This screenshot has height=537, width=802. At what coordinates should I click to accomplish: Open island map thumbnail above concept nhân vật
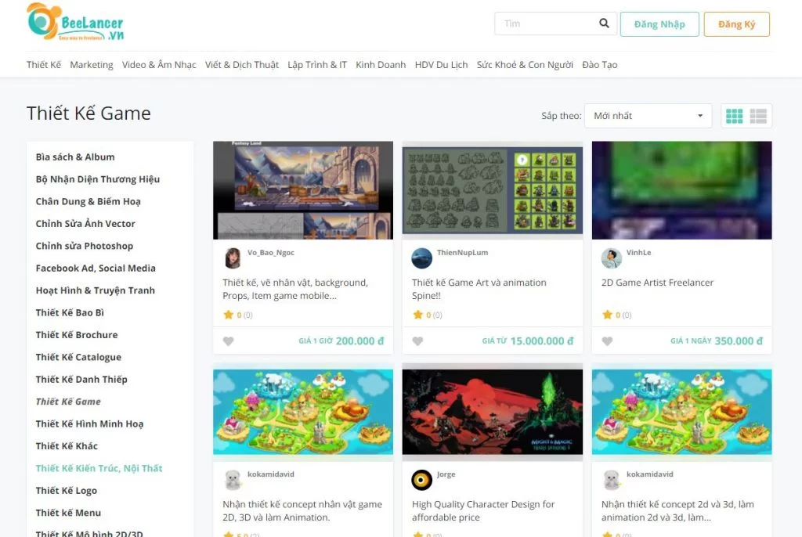(x=303, y=412)
